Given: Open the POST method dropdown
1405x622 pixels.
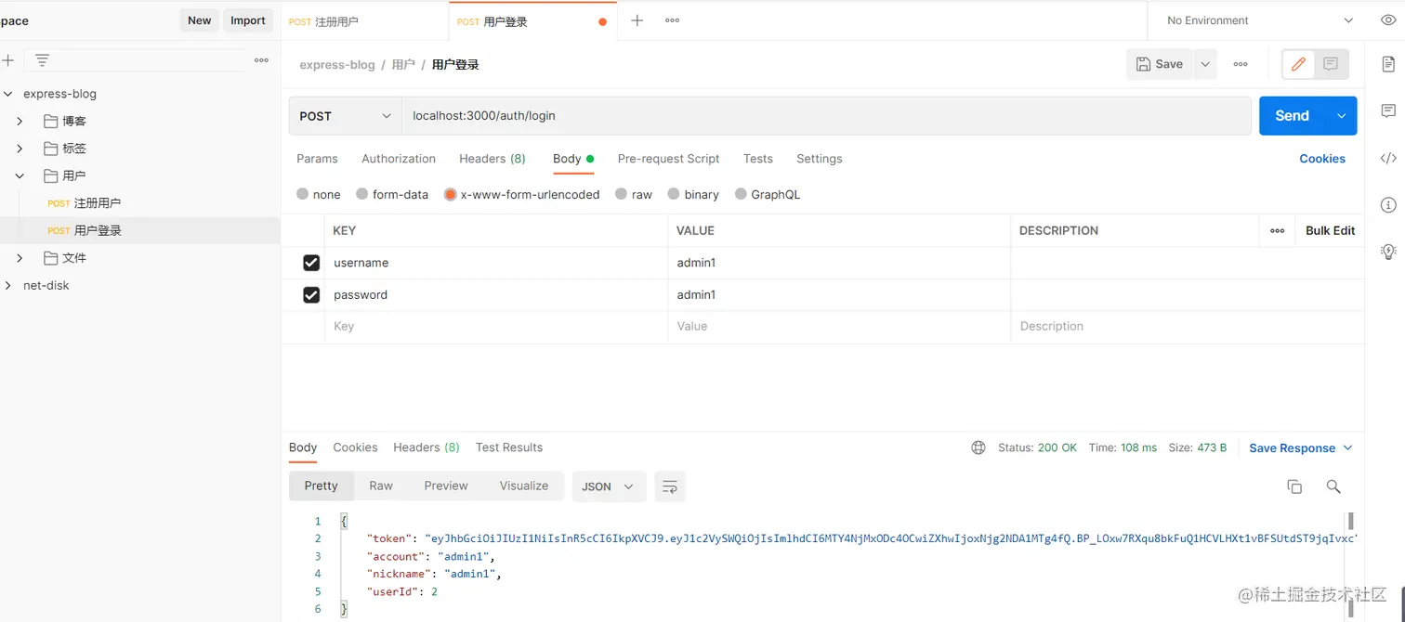Looking at the screenshot, I should click(345, 116).
